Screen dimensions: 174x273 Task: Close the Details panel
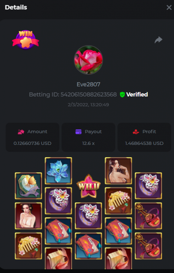point(169,7)
